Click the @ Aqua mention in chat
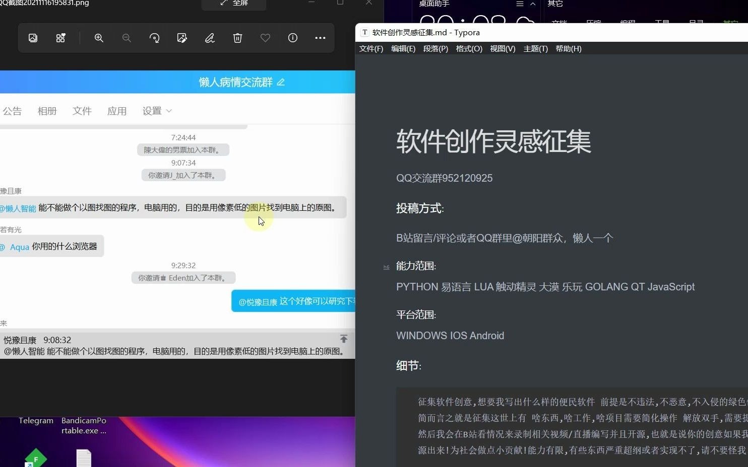 click(15, 247)
